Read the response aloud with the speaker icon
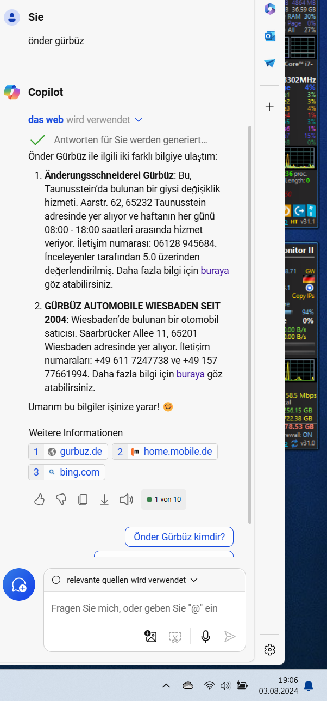 tap(126, 499)
